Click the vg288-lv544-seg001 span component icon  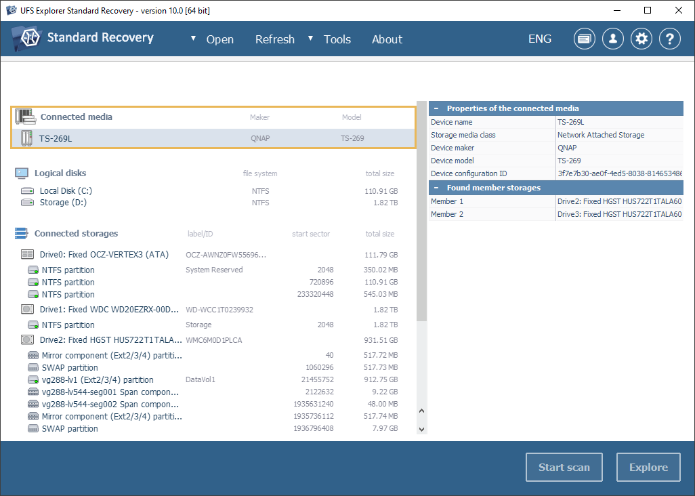33,392
